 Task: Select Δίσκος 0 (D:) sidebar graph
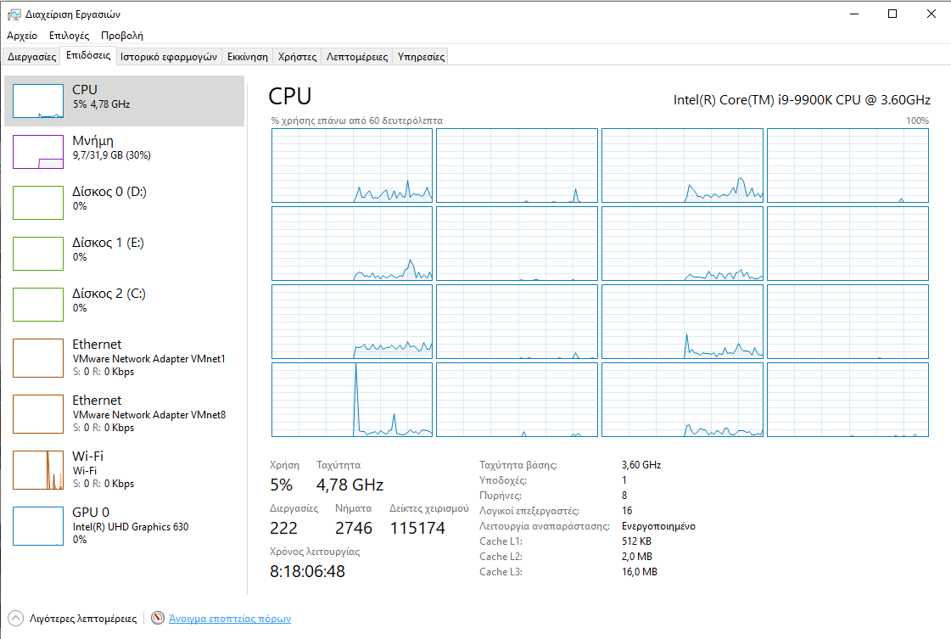point(38,203)
